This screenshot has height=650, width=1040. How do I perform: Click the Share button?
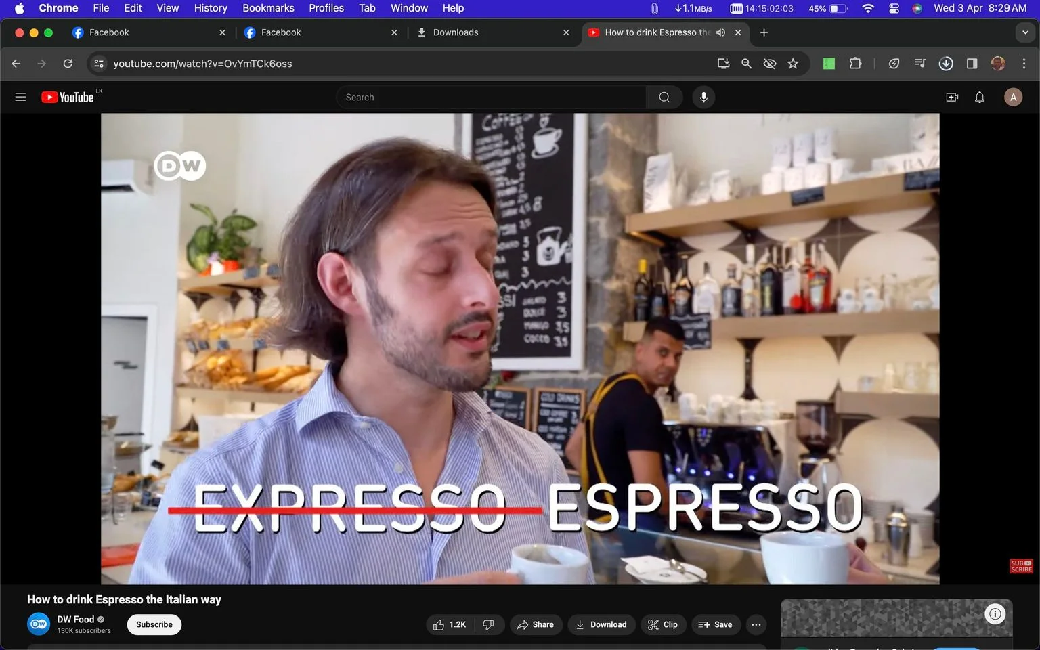click(x=536, y=624)
